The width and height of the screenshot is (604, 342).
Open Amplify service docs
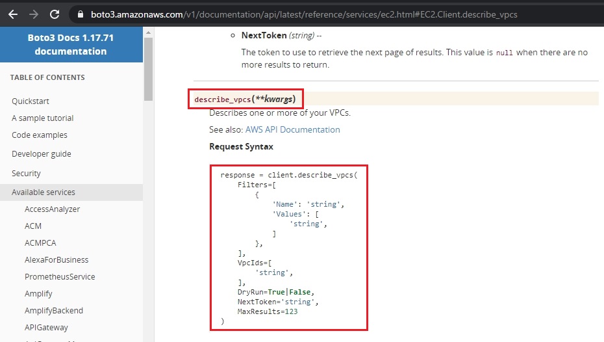pos(38,294)
